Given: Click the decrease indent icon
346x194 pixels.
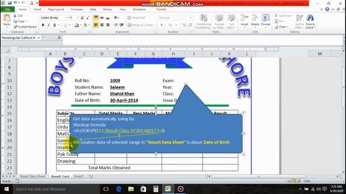Looking at the screenshot, I should [x=116, y=25].
